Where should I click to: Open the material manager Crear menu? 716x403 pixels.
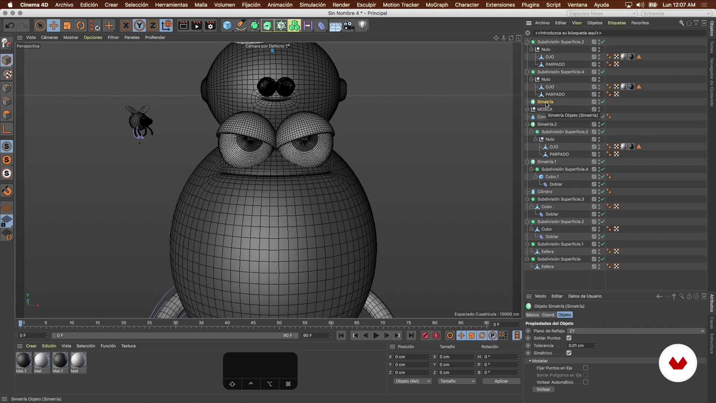pos(31,346)
